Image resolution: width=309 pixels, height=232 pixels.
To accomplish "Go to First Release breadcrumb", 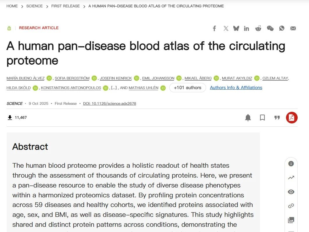I will 65,6.
